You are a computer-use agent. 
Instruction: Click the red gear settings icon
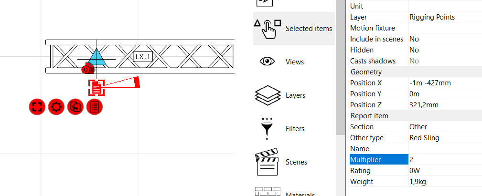point(56,107)
